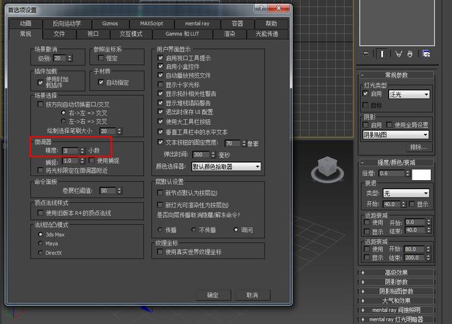
Task: Switch to the 光能传递 tab
Action: pyautogui.click(x=267, y=34)
